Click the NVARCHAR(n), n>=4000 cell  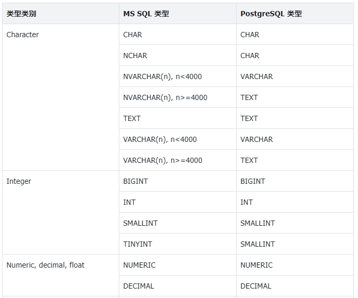coord(165,97)
